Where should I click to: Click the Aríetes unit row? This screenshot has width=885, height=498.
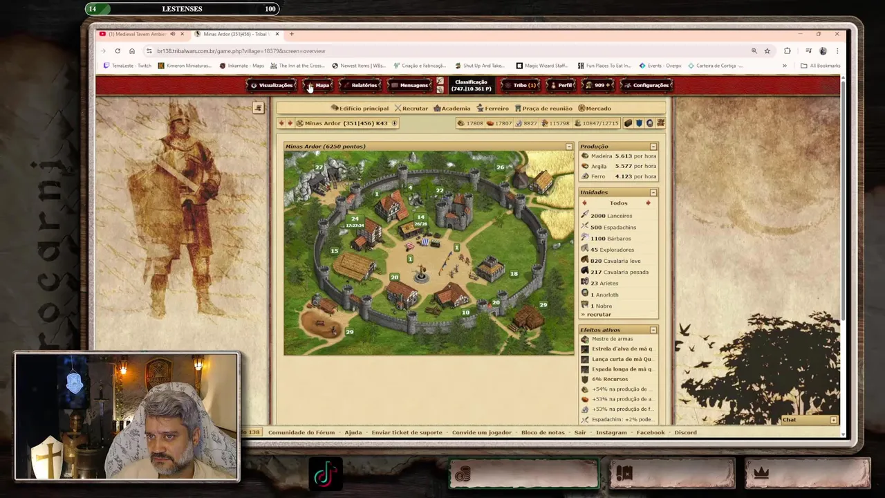pyautogui.click(x=618, y=284)
